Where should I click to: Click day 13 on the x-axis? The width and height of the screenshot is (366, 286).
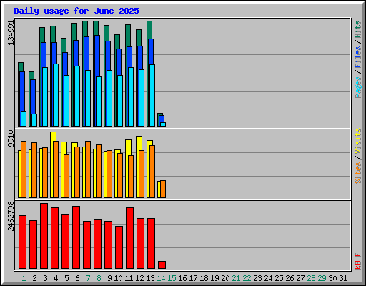click(x=150, y=278)
